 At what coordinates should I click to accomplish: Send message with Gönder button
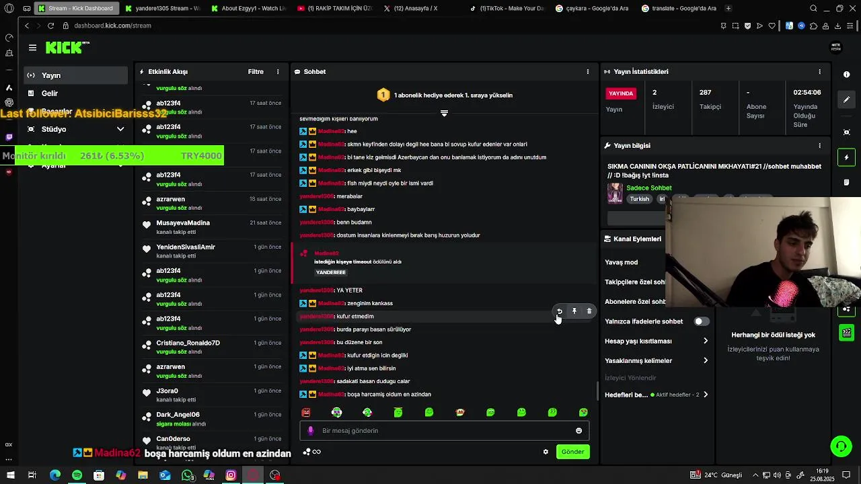(x=572, y=452)
